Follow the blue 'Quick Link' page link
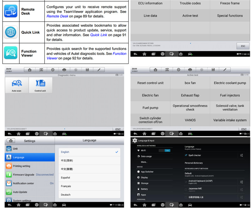The height and width of the screenshot is (210, 251). (x=99, y=35)
